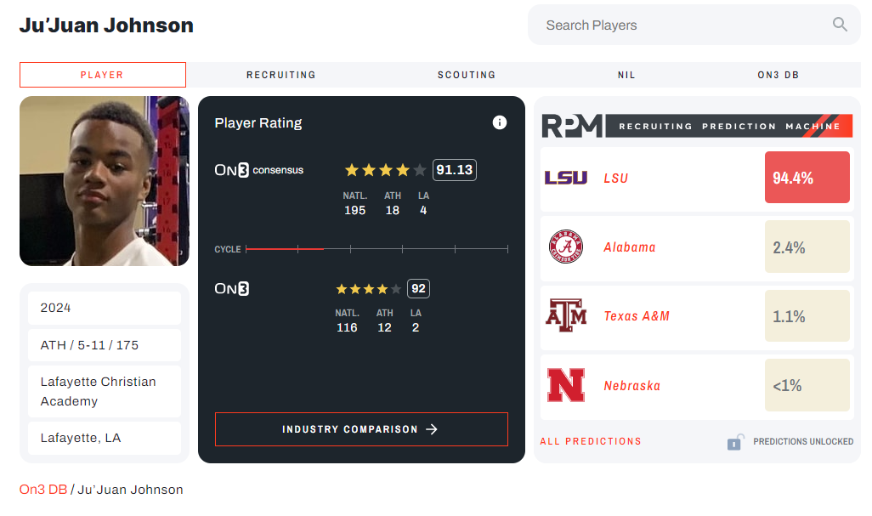Click the Search Players input field

tap(680, 26)
